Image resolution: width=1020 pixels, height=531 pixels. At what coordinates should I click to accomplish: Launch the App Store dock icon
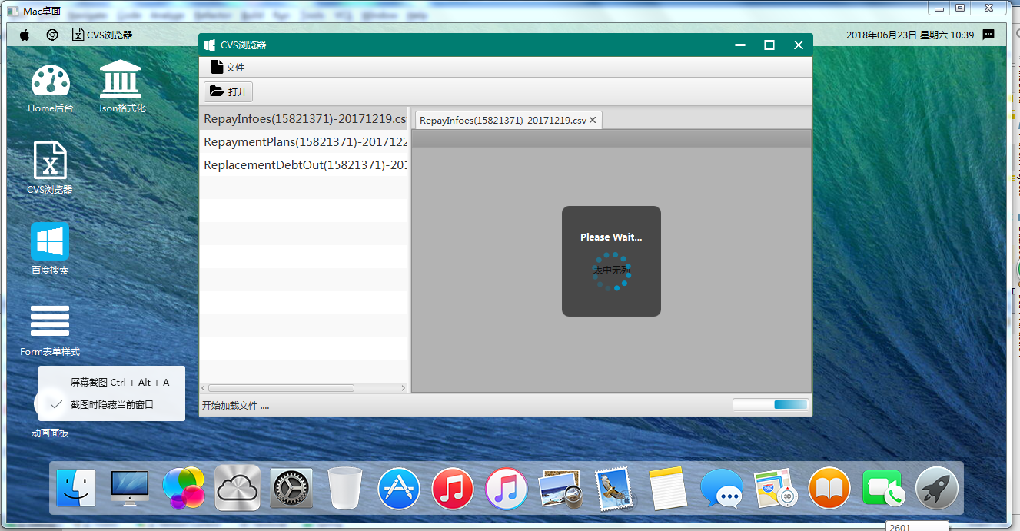399,489
